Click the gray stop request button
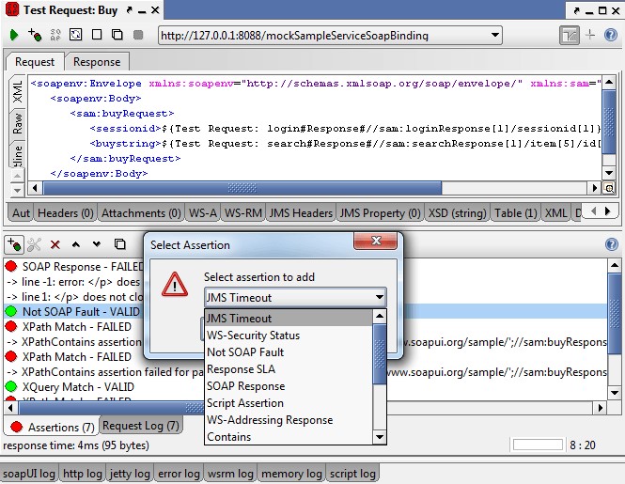 (138, 36)
